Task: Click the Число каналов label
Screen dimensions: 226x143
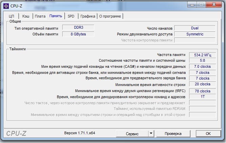Action: click(160, 28)
